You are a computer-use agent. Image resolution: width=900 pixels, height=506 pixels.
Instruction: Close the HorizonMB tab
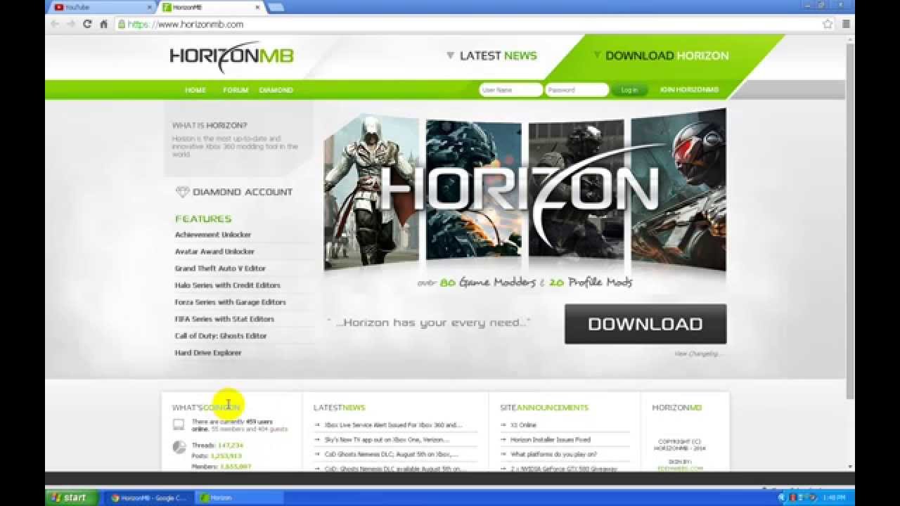pos(258,7)
